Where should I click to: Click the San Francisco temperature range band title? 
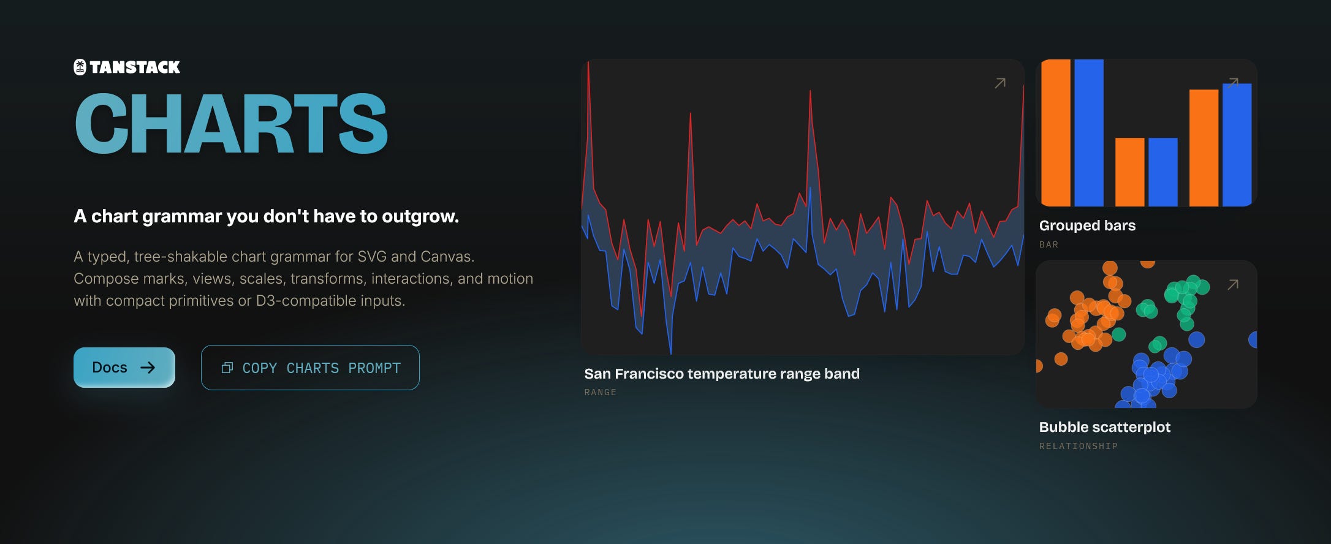click(722, 374)
